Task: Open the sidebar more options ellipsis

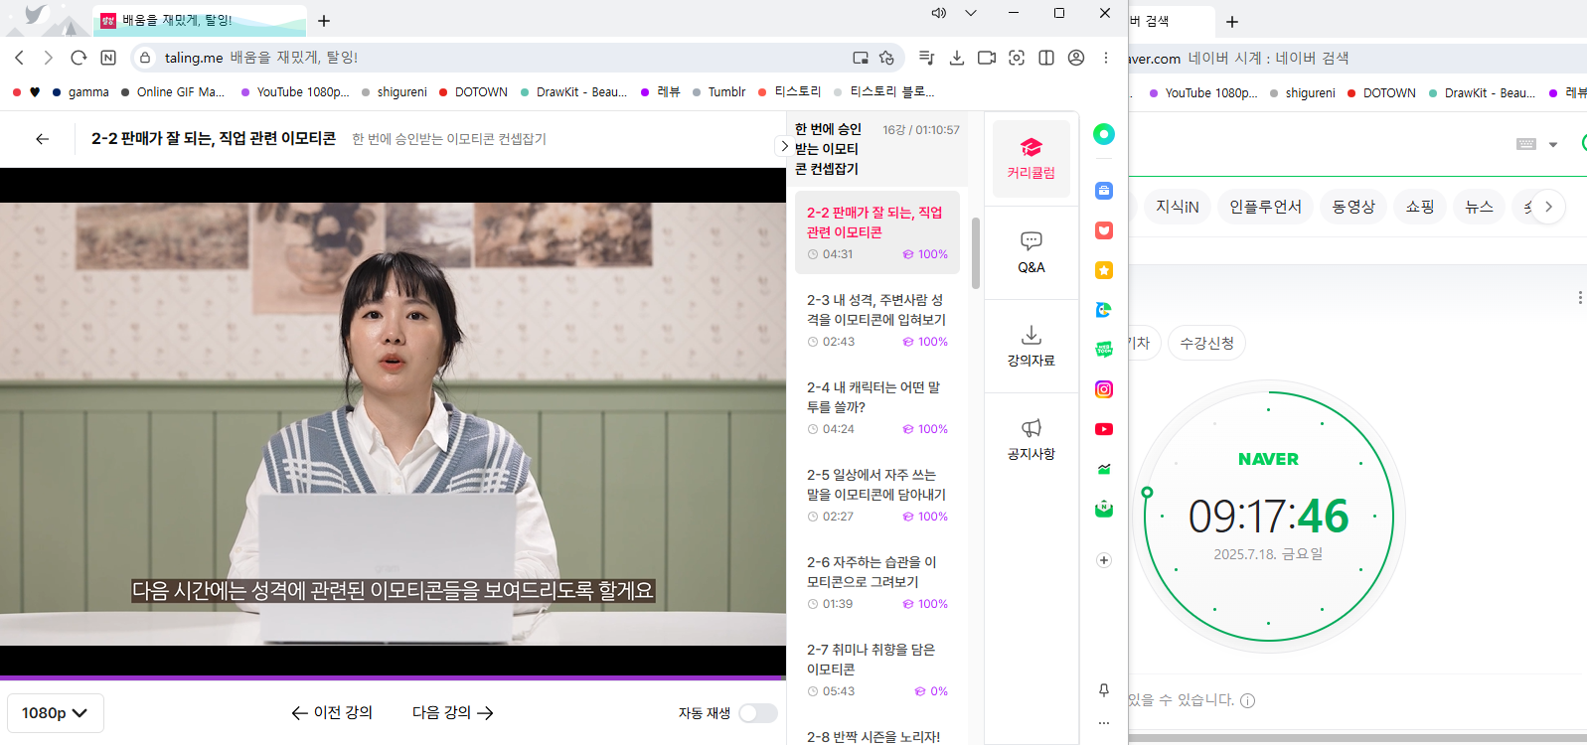Action: click(1103, 723)
